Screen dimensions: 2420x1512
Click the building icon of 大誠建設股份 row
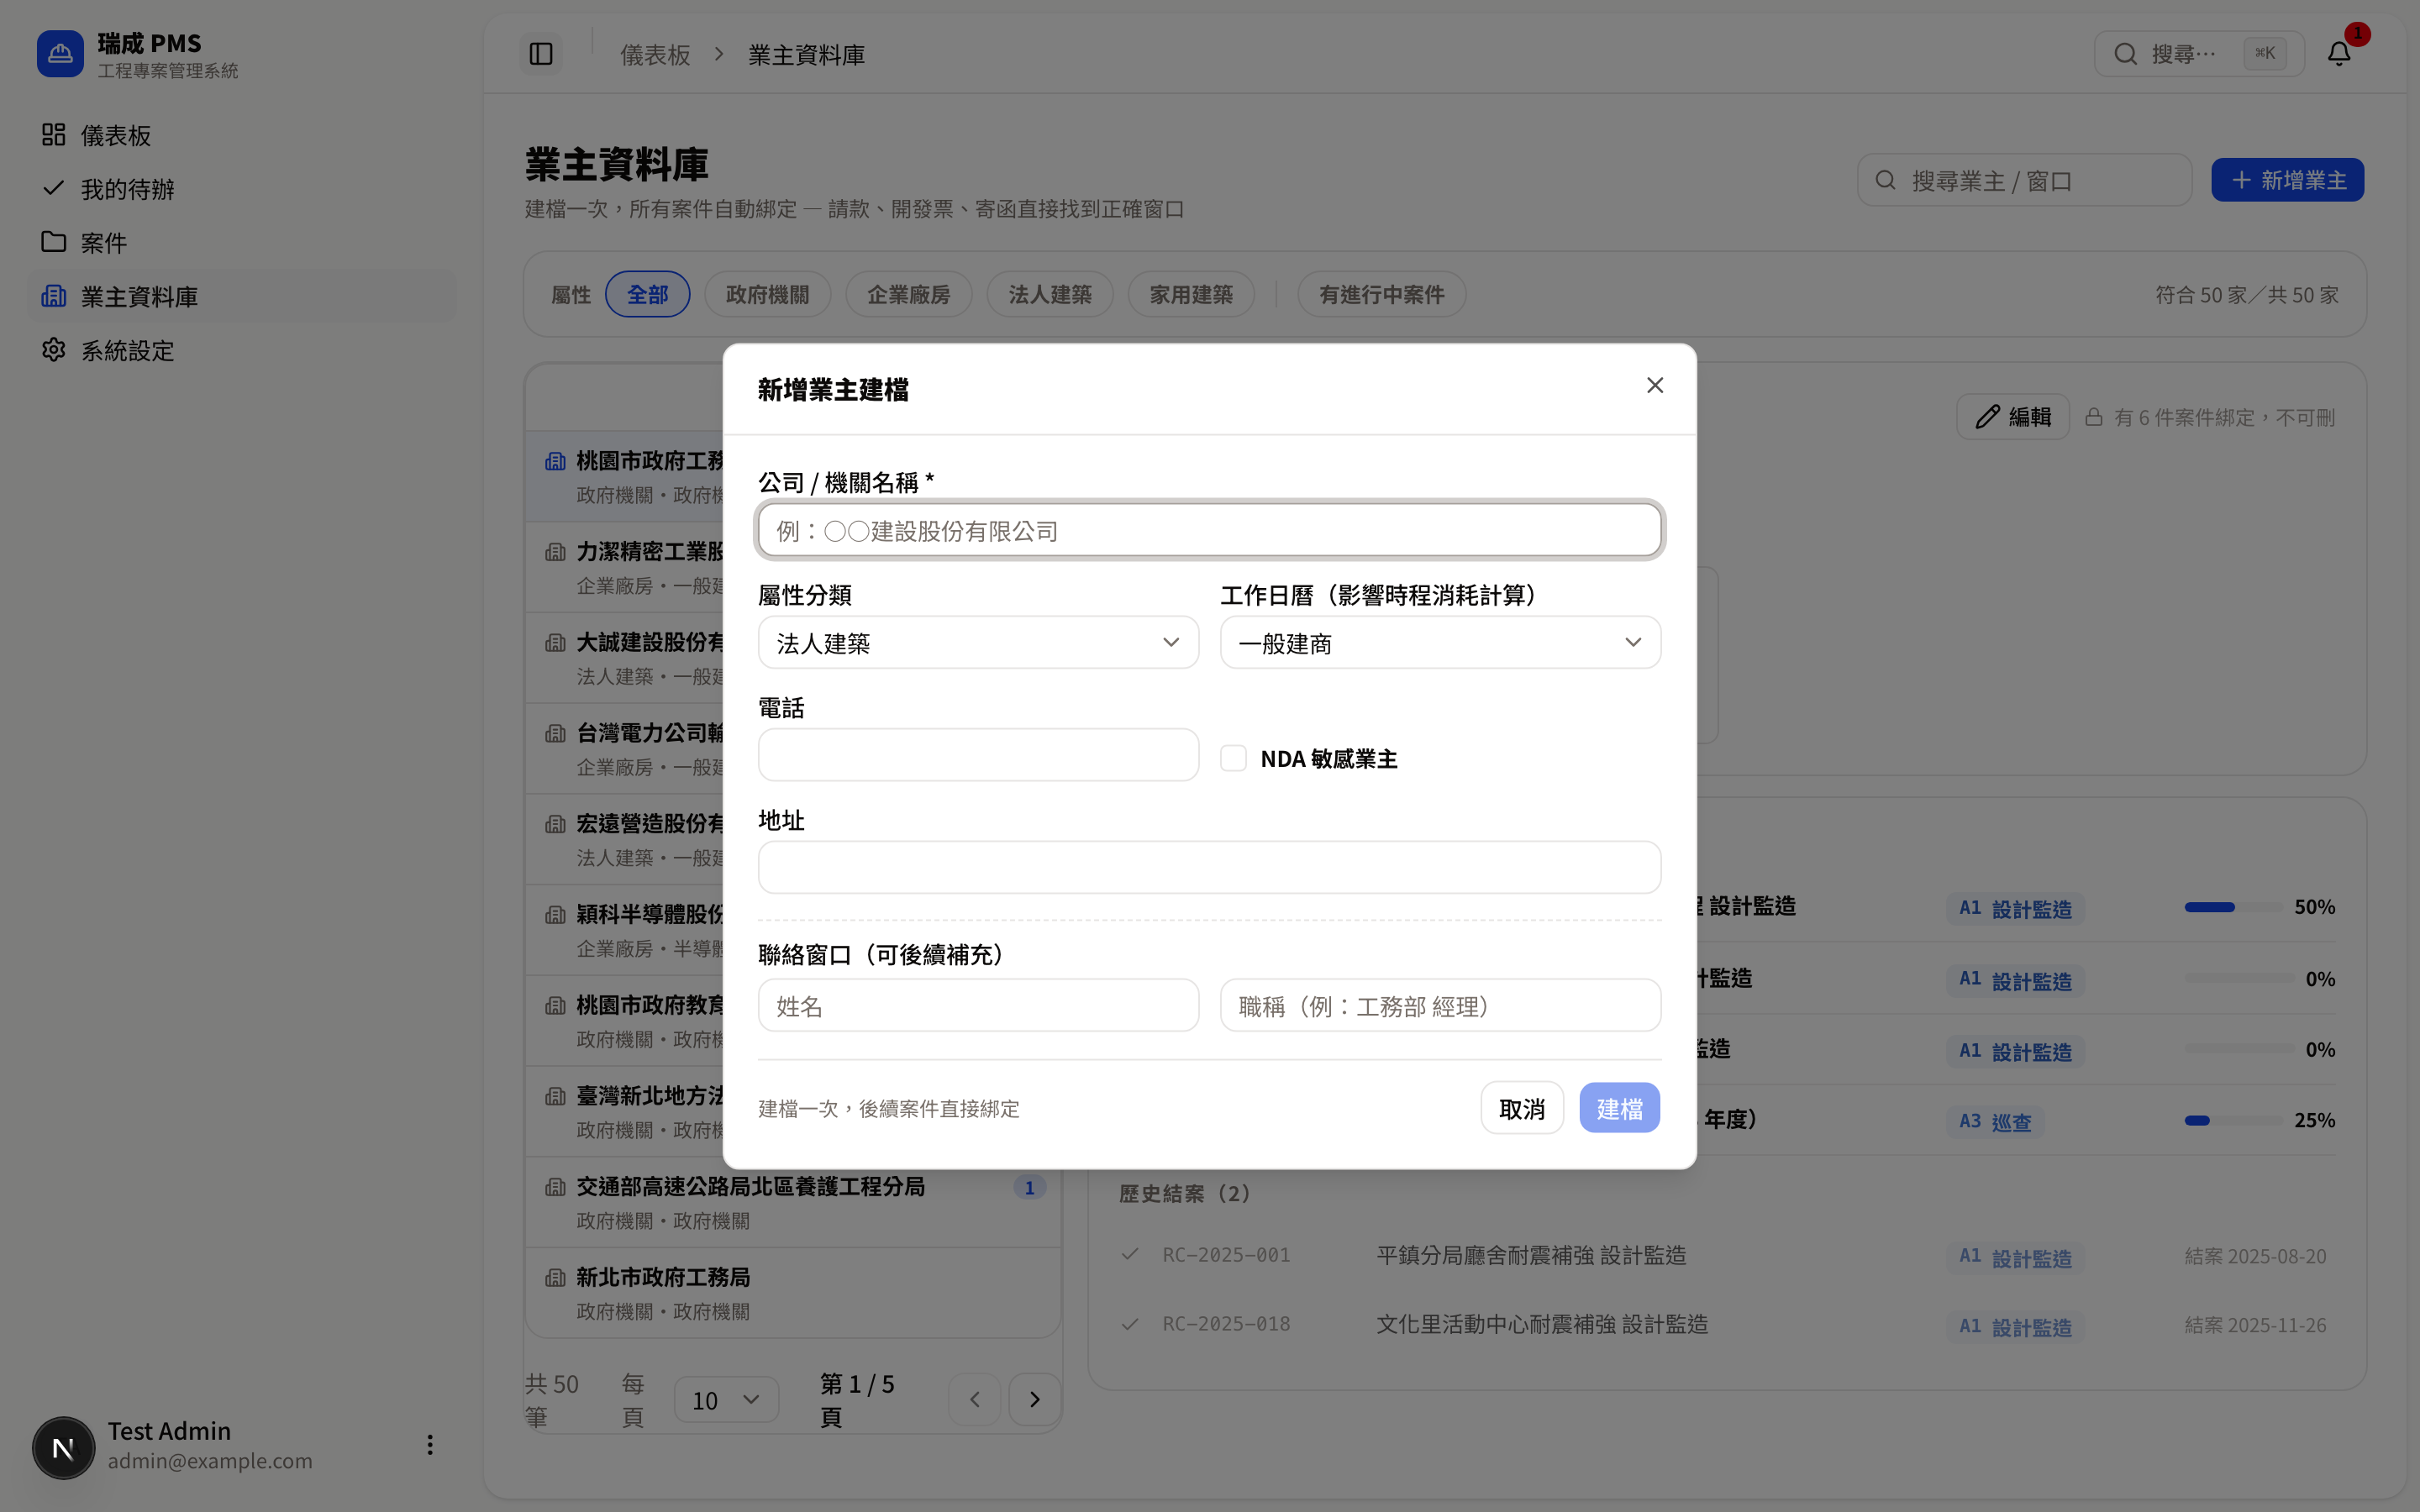[556, 643]
